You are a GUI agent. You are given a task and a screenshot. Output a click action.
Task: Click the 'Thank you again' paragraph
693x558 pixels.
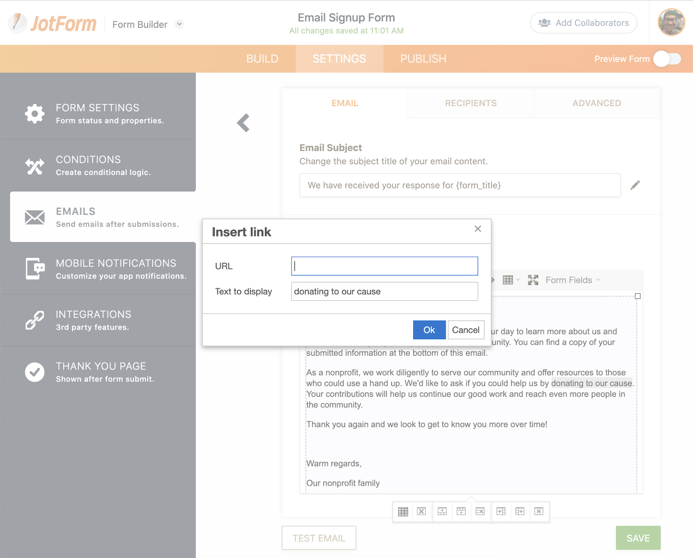click(x=427, y=425)
